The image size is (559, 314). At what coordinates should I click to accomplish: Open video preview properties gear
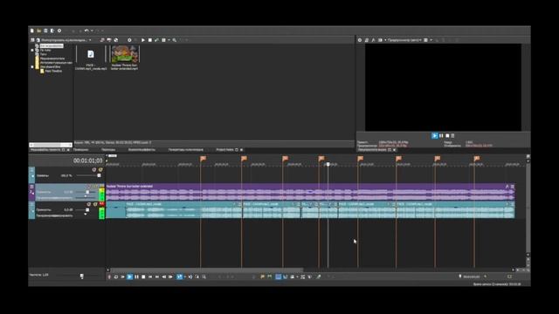point(360,40)
